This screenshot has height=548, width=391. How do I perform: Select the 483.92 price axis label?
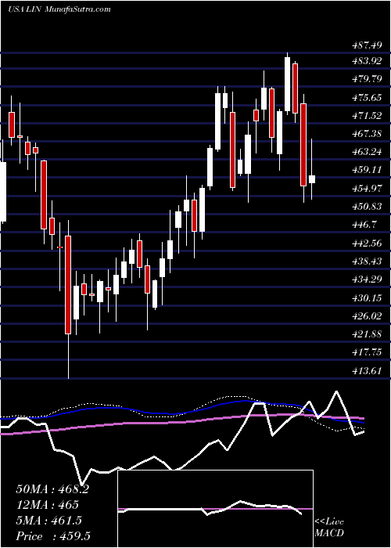point(367,60)
